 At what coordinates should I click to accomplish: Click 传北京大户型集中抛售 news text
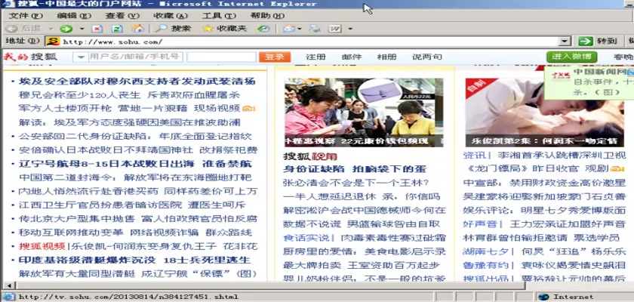76,219
